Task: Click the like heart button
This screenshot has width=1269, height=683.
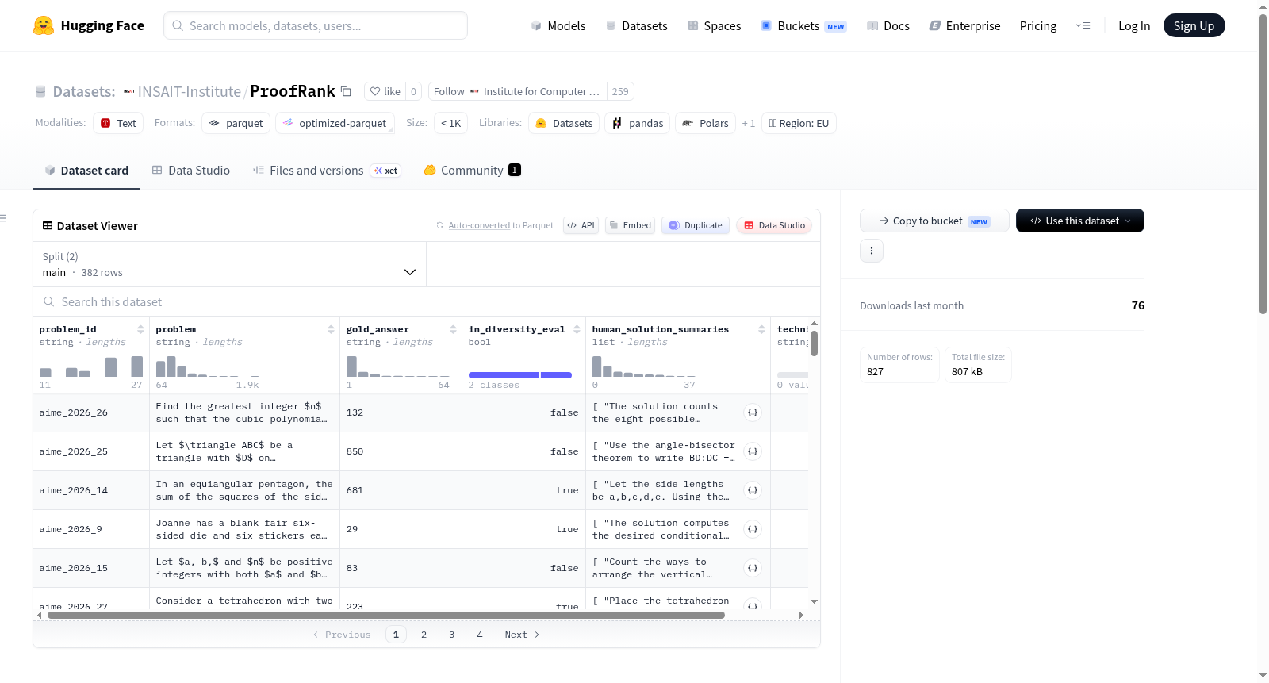Action: click(385, 91)
